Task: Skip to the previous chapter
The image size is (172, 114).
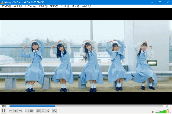Action: coord(11,111)
